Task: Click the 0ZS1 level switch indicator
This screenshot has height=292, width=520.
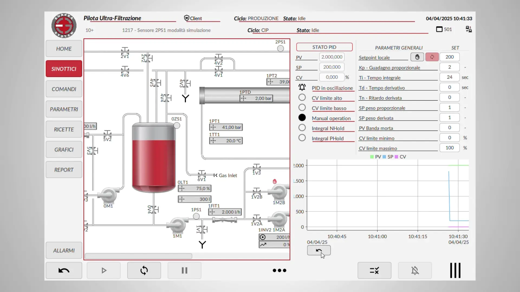Action: click(x=177, y=125)
